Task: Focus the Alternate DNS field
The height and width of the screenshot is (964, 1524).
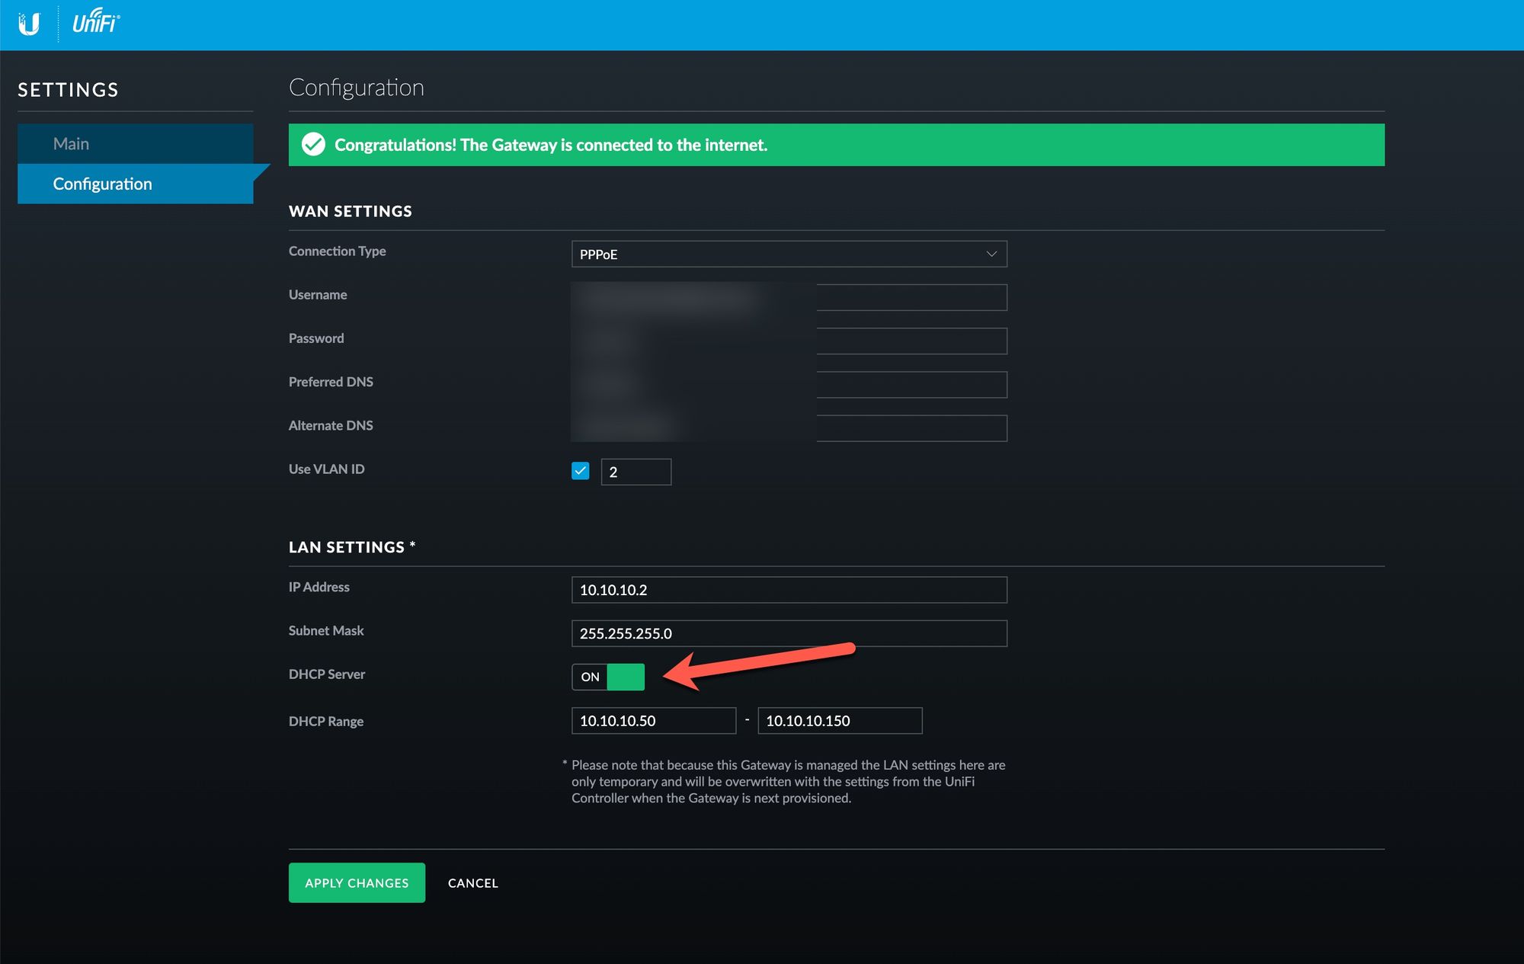Action: pos(911,428)
